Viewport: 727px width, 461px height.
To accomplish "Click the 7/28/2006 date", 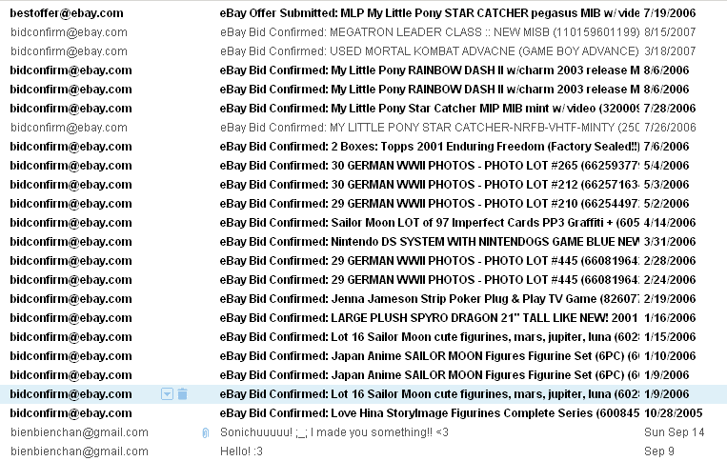I will tap(670, 109).
